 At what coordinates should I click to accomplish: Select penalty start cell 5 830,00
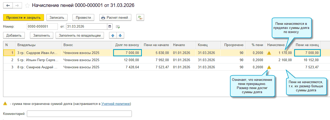click(156, 53)
